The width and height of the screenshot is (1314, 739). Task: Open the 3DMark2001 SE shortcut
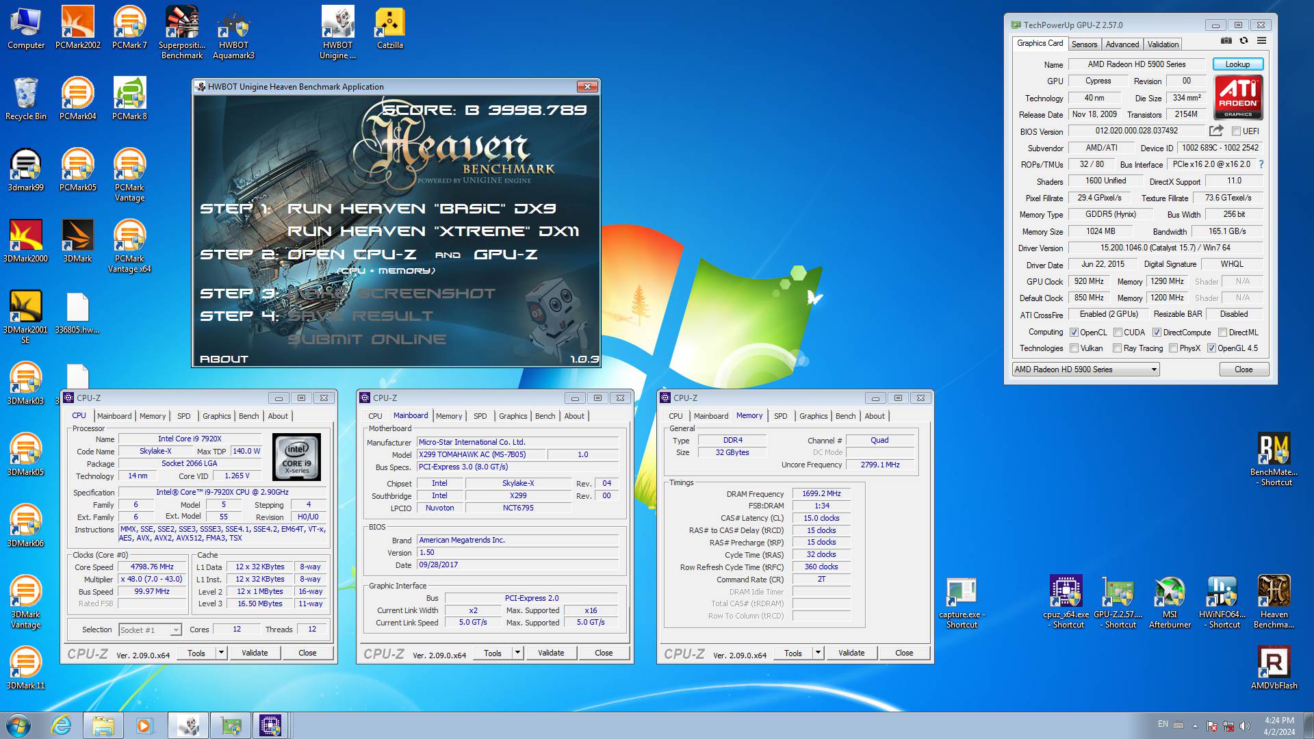(x=26, y=317)
